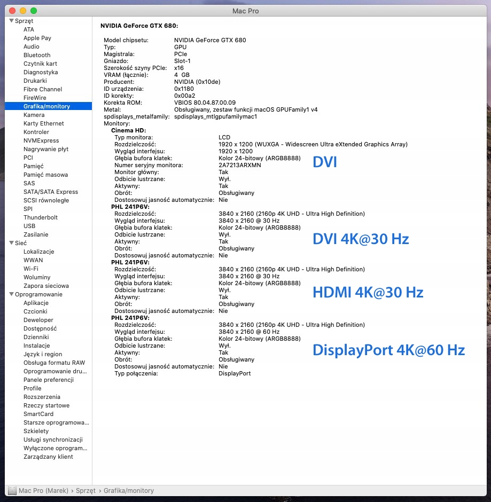Select highlighted Grafika/monitory item
491x502 pixels.
click(x=49, y=106)
